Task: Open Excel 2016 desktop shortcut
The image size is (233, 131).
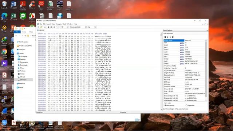Action: (x=13, y=17)
